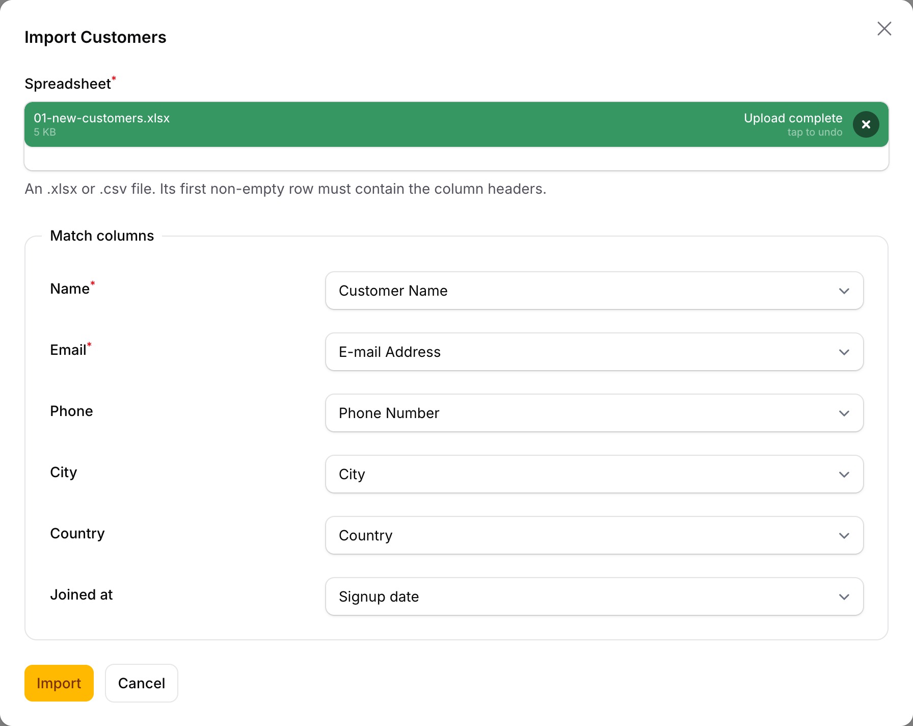The height and width of the screenshot is (726, 913).
Task: Click the Cancel button
Action: 142,683
